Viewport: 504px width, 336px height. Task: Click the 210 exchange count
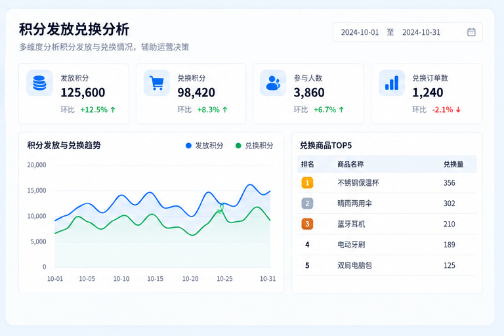click(x=450, y=224)
